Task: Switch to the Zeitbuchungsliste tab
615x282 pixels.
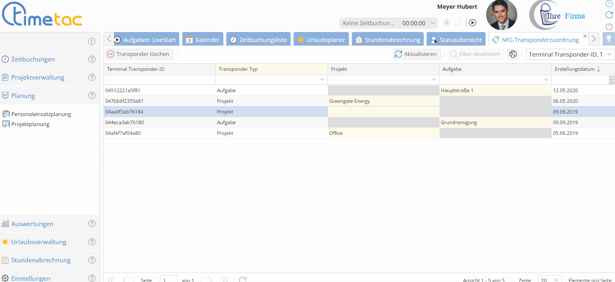Action: pyautogui.click(x=259, y=40)
